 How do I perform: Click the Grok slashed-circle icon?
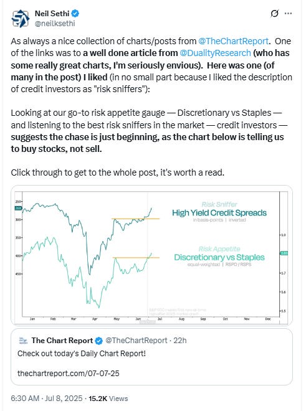point(274,13)
